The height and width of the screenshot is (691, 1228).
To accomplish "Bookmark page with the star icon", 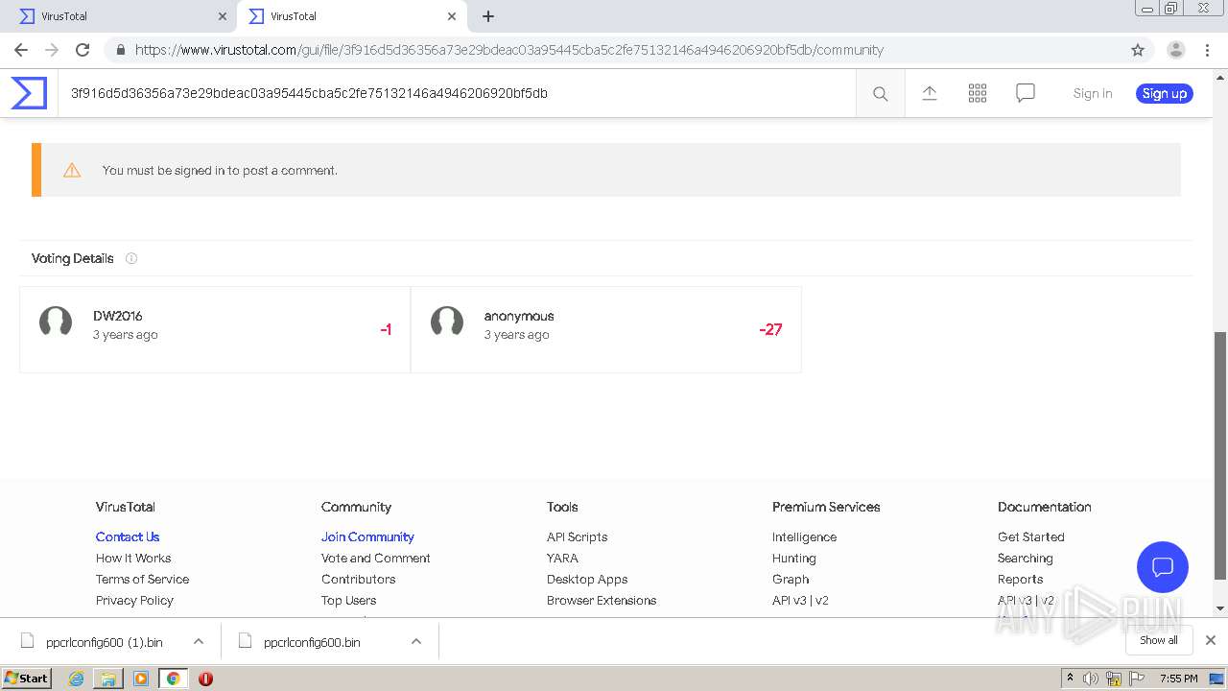I will (1138, 50).
